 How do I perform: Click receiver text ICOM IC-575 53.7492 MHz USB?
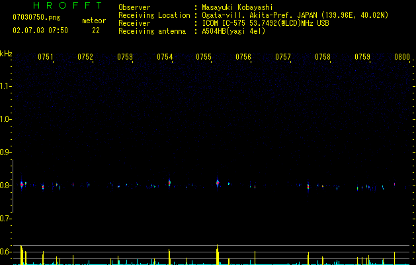(x=265, y=23)
